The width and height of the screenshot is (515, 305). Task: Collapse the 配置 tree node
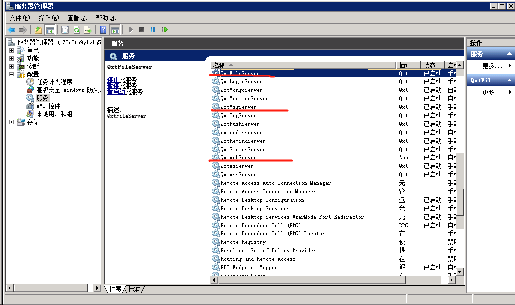12,75
